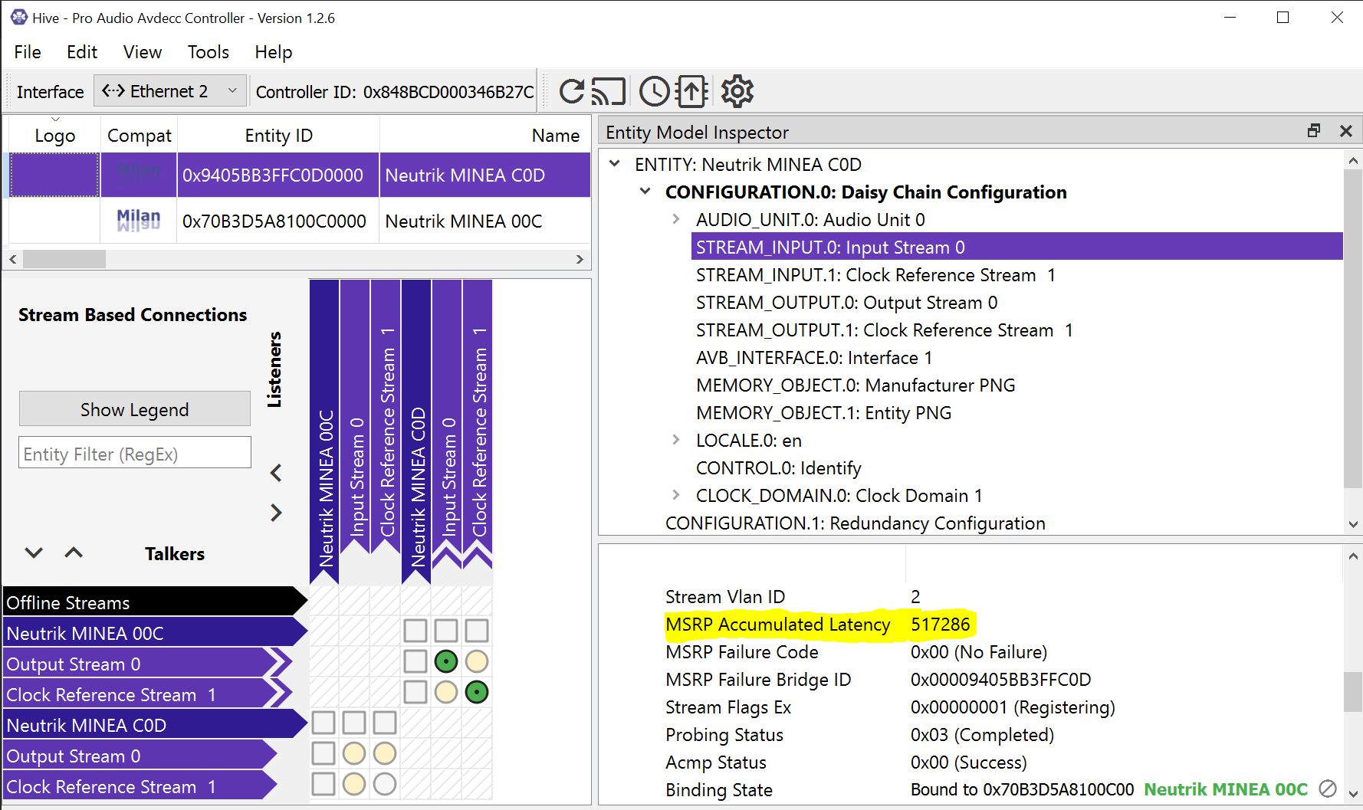Follow the green Neutrik MINEA 00C link

[1226, 789]
